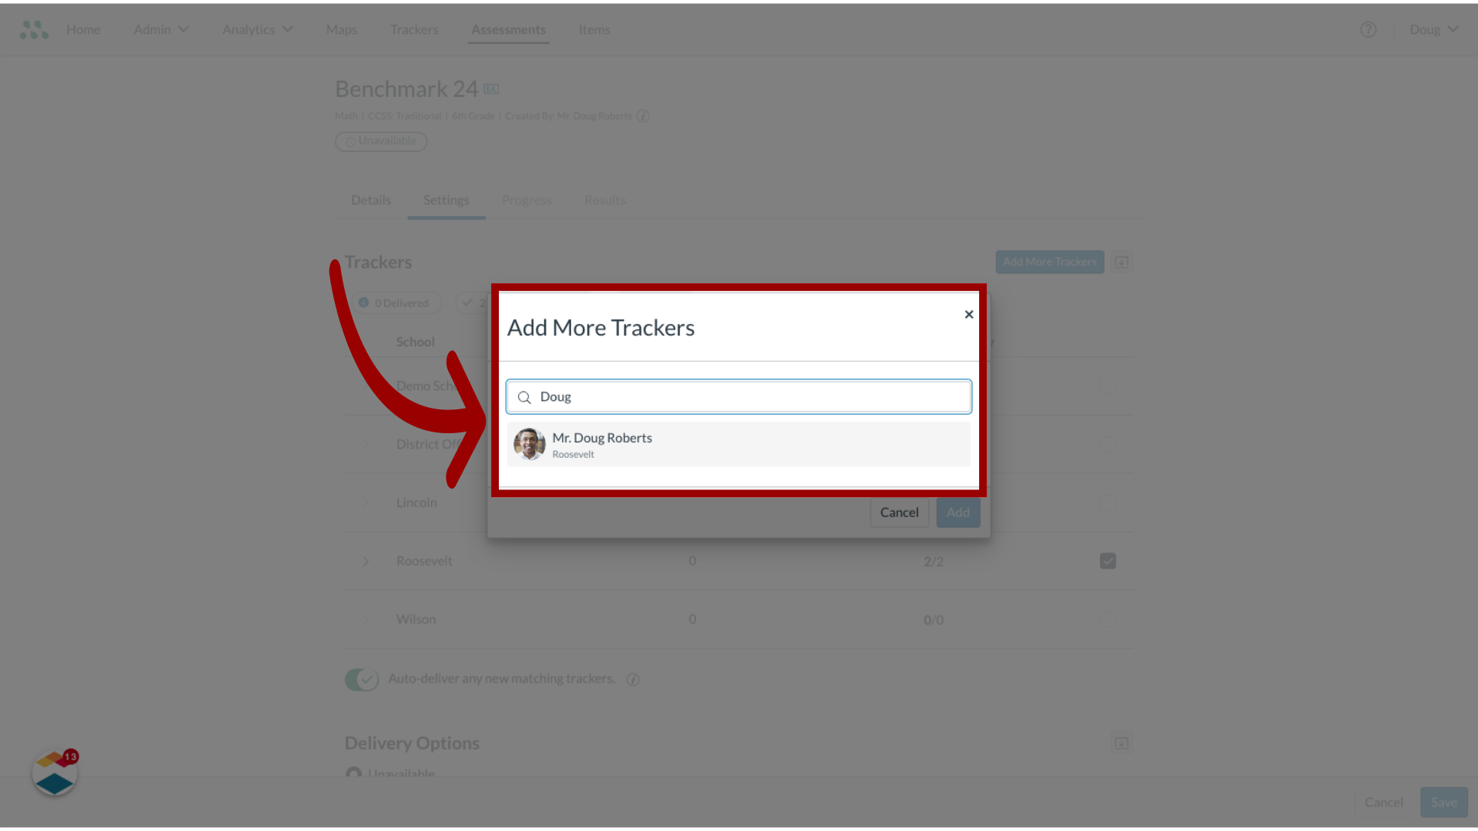Click the dropdown arrow on Doug user menu
Screen dimensions: 1478x831
1453,29
